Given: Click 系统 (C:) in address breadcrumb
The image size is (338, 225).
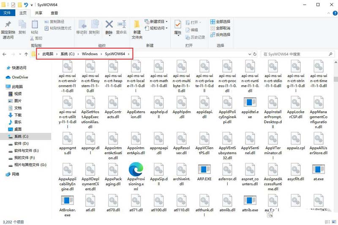Looking at the screenshot, I should click(68, 54).
